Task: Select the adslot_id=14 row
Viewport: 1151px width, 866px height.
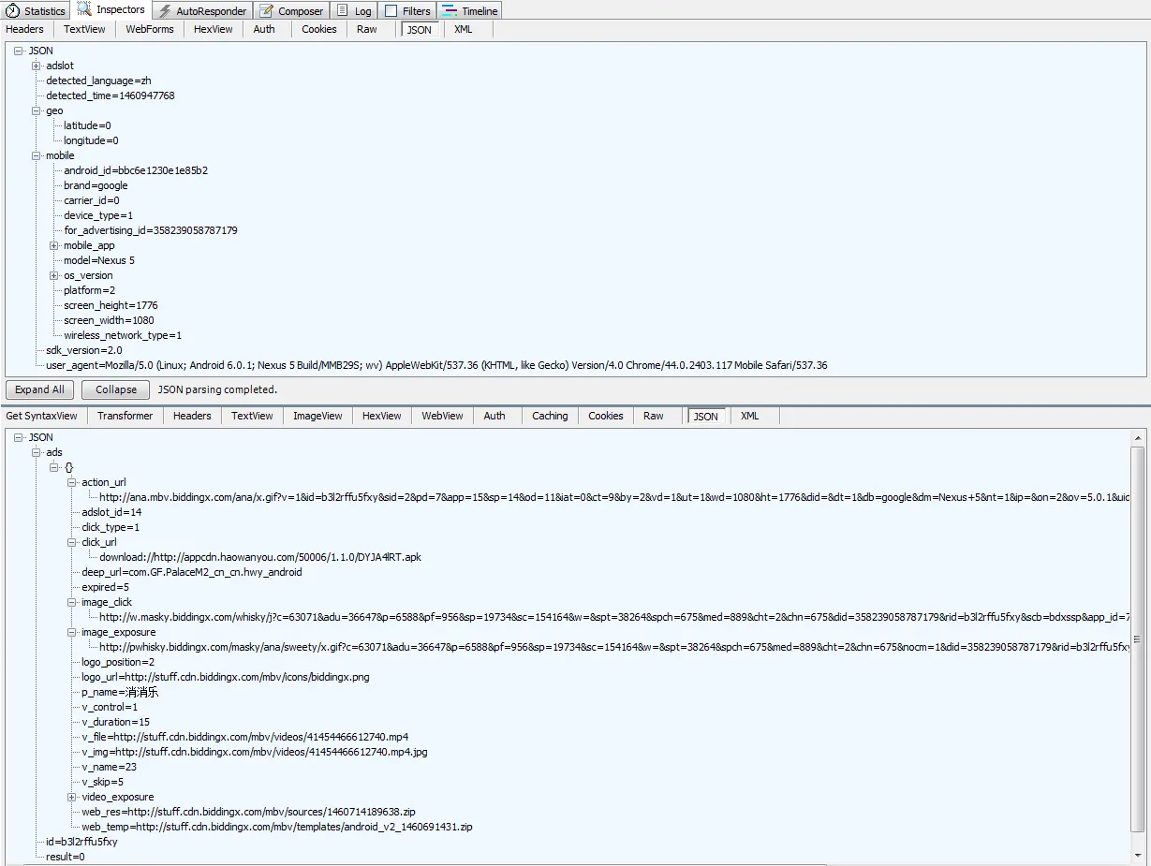Action: click(x=111, y=512)
